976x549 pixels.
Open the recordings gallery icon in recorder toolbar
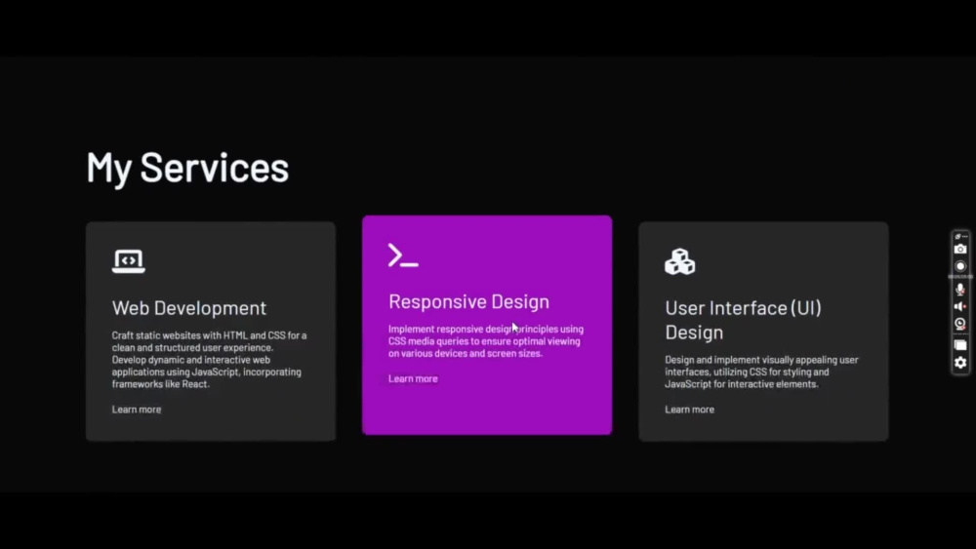point(960,345)
